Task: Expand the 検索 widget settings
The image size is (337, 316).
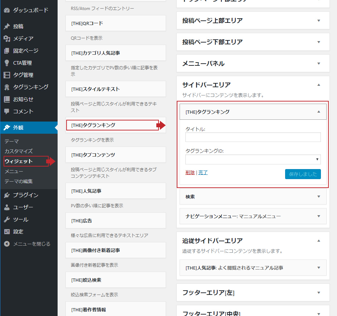Action: [x=318, y=197]
